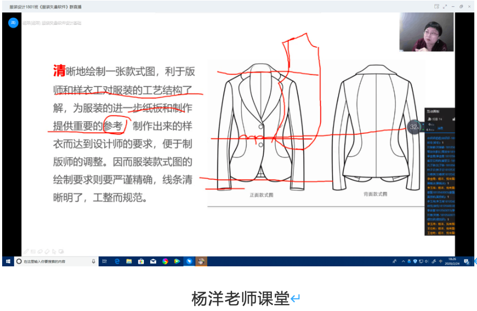
Task: Click the 互动面板 panel header
Action: (433, 111)
